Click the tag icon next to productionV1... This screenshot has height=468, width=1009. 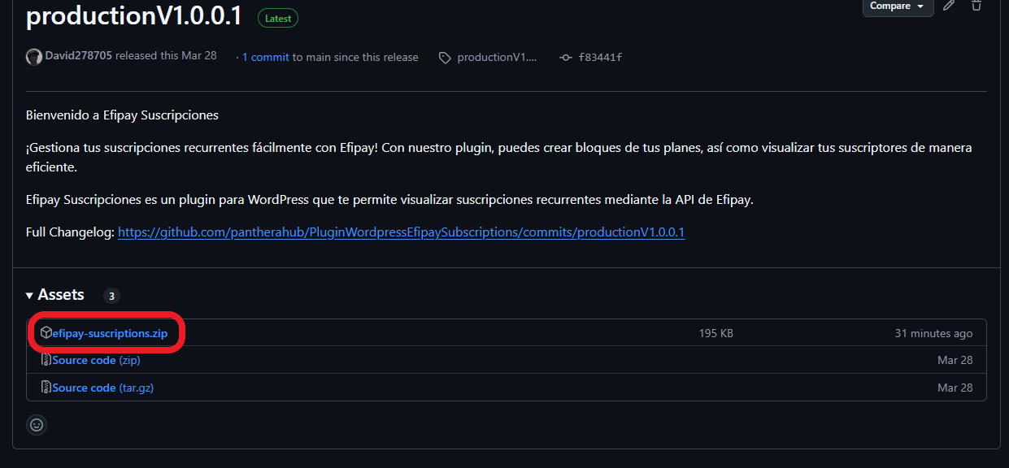444,57
